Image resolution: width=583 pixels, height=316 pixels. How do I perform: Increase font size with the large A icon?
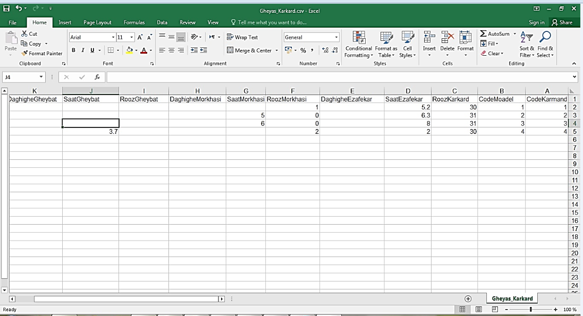[x=140, y=37]
